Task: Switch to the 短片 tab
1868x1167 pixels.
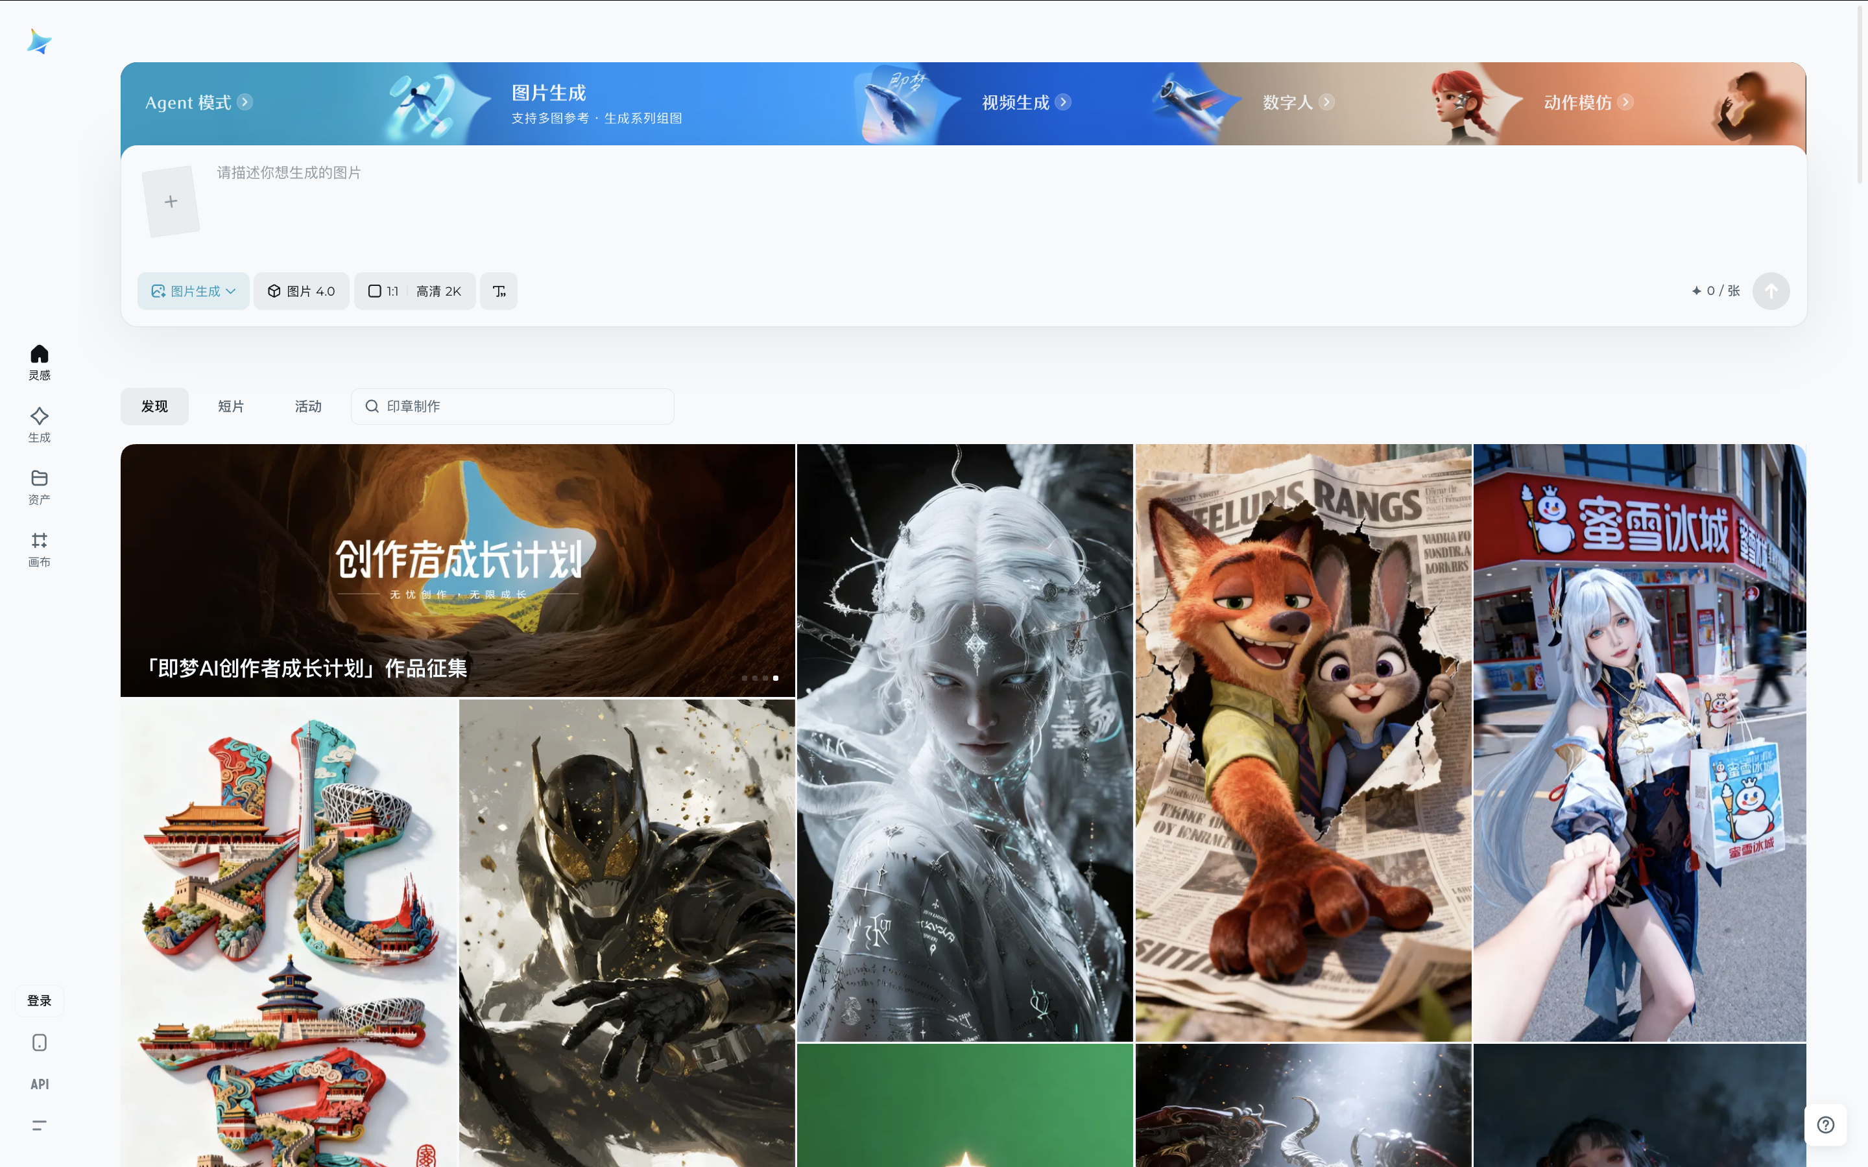Action: [231, 406]
